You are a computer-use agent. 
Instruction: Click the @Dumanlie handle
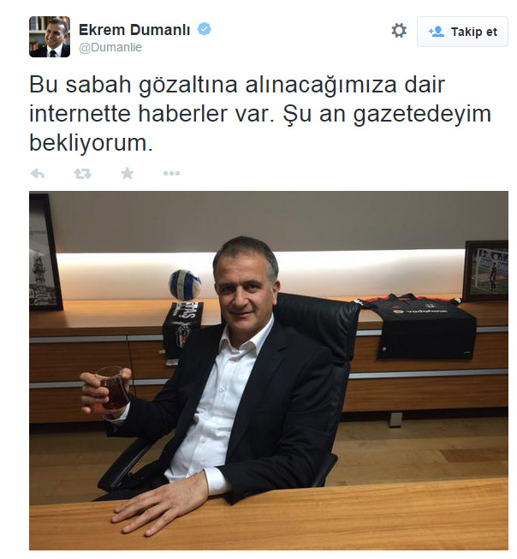pyautogui.click(x=110, y=47)
